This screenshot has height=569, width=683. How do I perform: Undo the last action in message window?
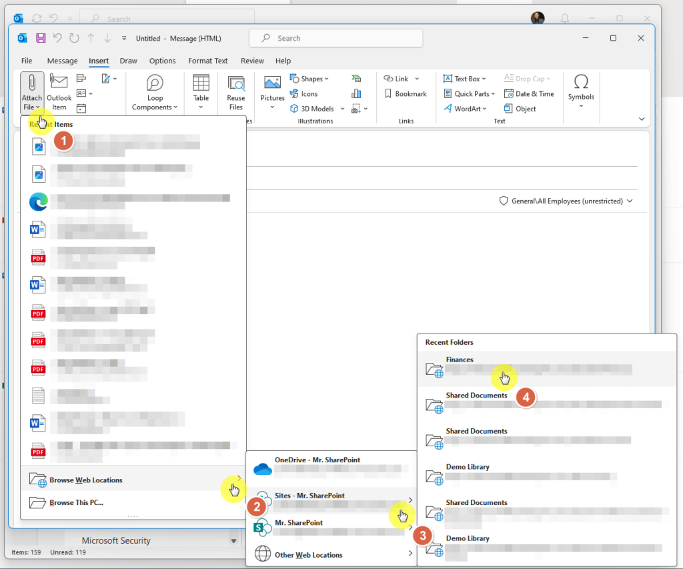pos(57,38)
